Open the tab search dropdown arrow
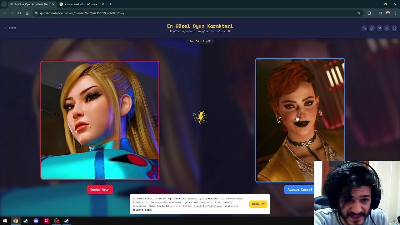The image size is (400, 225). pyautogui.click(x=4, y=4)
